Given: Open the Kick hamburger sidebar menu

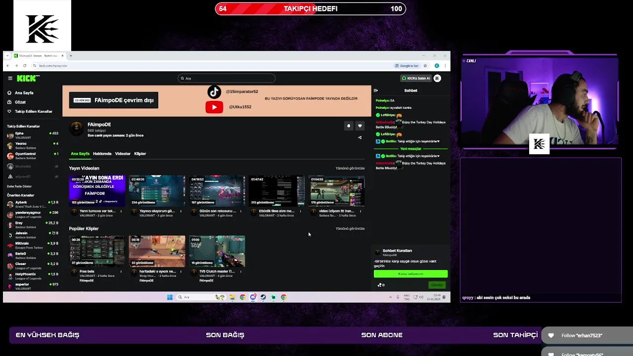Looking at the screenshot, I should (x=10, y=78).
